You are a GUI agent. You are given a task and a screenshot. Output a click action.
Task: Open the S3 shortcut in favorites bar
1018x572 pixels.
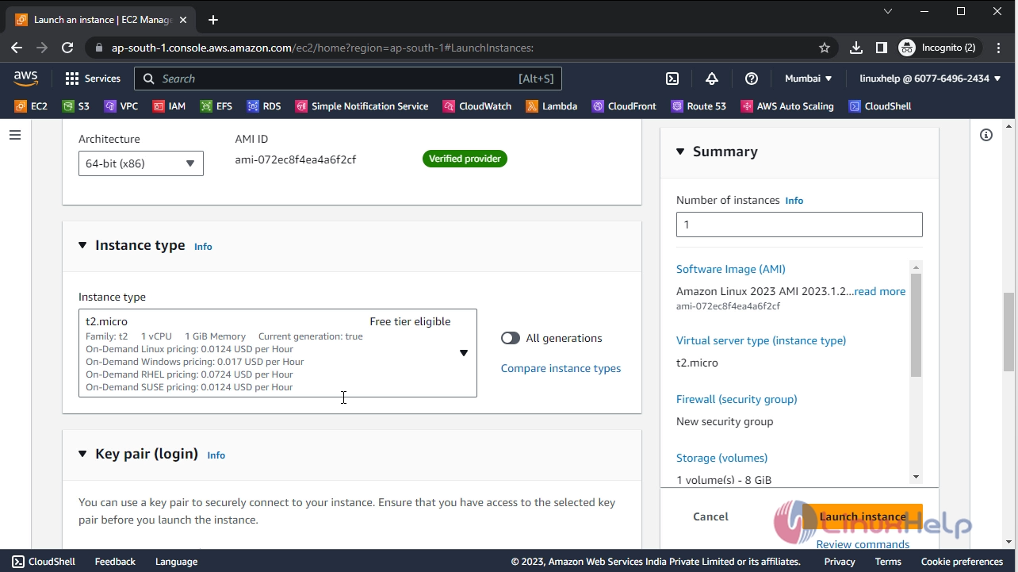76,106
